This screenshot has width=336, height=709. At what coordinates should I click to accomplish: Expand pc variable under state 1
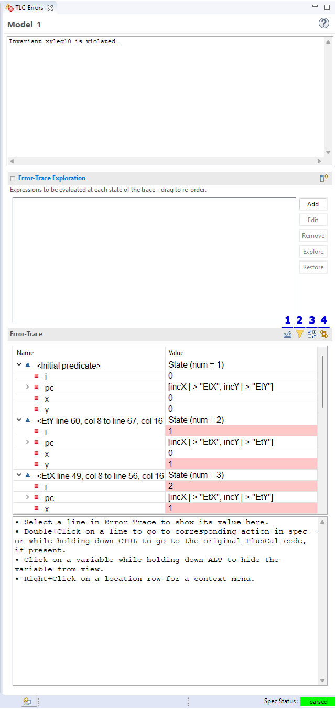click(x=27, y=387)
